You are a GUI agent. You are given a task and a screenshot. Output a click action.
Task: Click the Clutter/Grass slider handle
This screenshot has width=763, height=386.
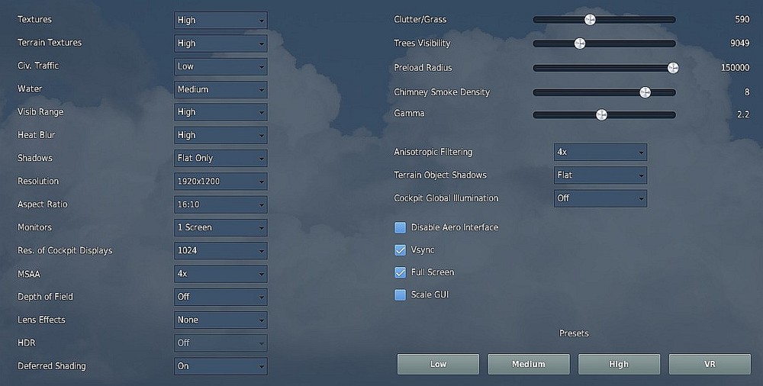tap(590, 20)
